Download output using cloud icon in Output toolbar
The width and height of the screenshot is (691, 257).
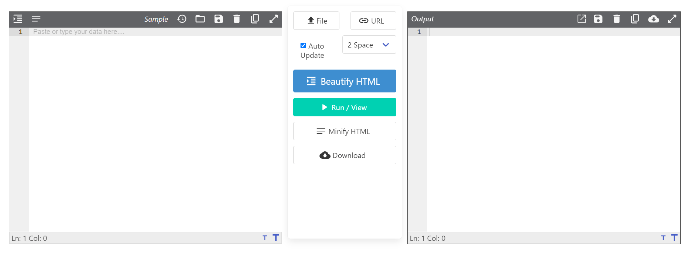tap(654, 19)
